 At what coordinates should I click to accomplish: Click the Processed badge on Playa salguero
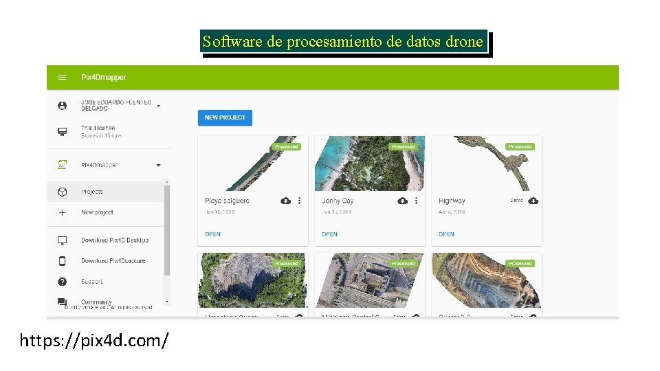tap(286, 147)
